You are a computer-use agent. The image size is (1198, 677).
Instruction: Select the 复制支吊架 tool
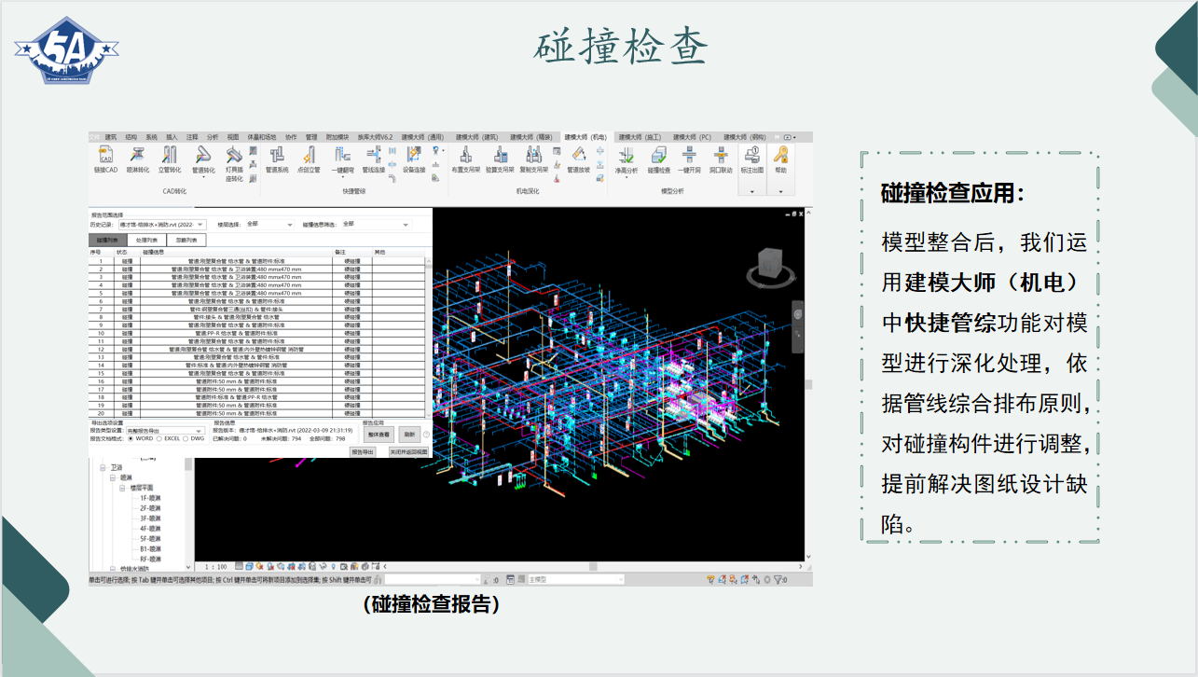(534, 159)
